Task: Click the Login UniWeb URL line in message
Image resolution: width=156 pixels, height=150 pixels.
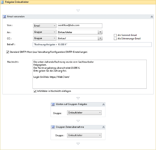Action: click(51, 77)
